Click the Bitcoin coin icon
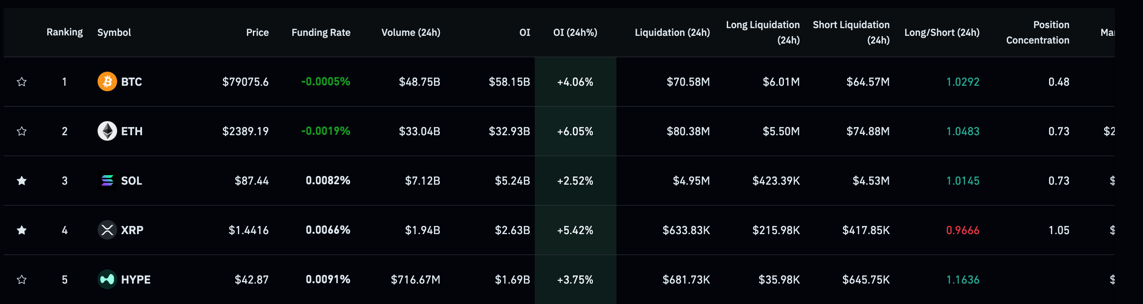Image resolution: width=1143 pixels, height=304 pixels. pos(107,82)
